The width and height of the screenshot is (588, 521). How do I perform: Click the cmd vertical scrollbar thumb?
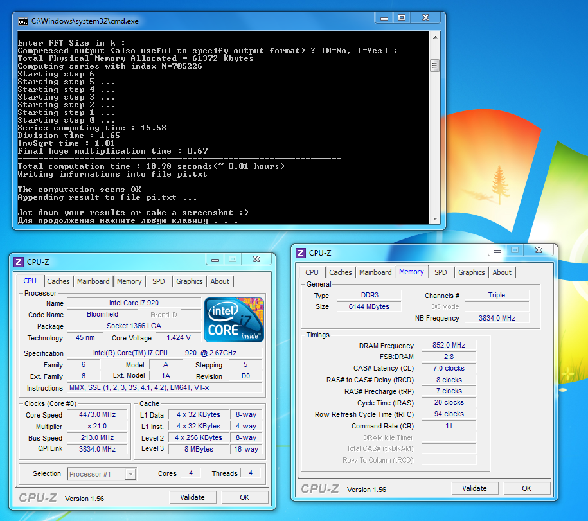(435, 66)
